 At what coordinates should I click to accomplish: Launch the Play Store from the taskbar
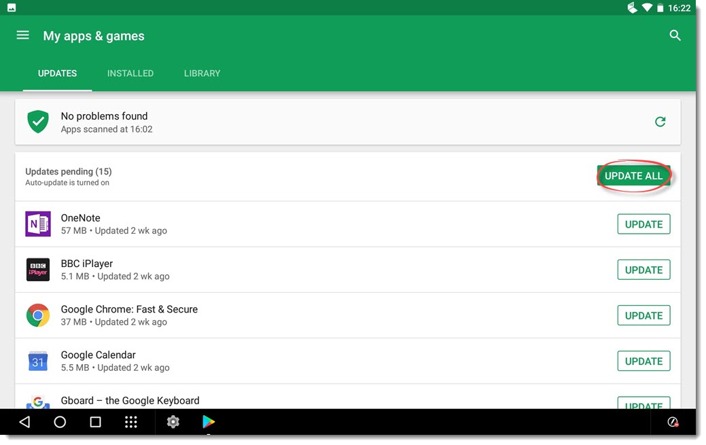(x=209, y=422)
